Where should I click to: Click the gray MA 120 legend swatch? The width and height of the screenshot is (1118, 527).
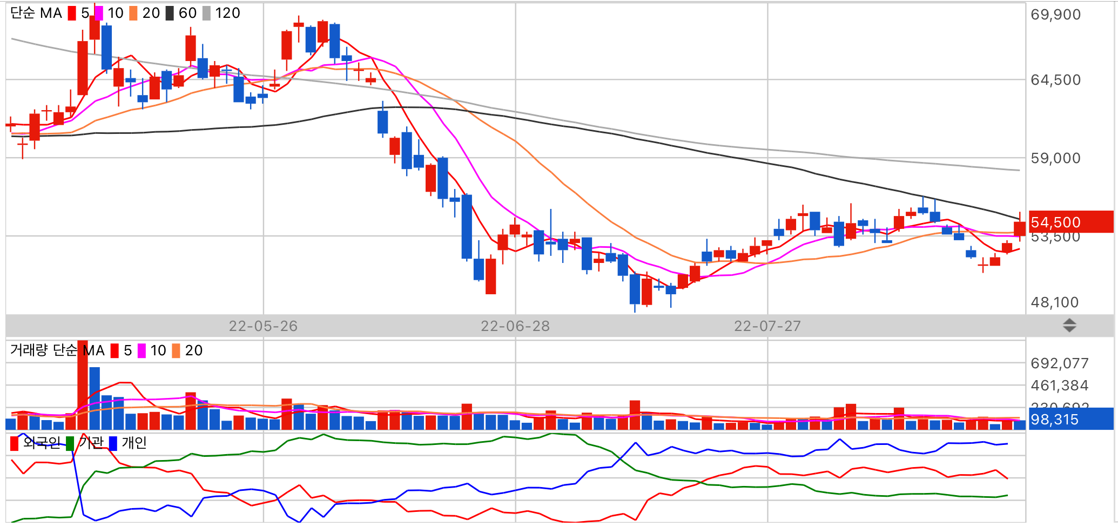206,13
